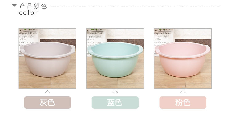Click the blue bowl's right handle

pos(140,49)
